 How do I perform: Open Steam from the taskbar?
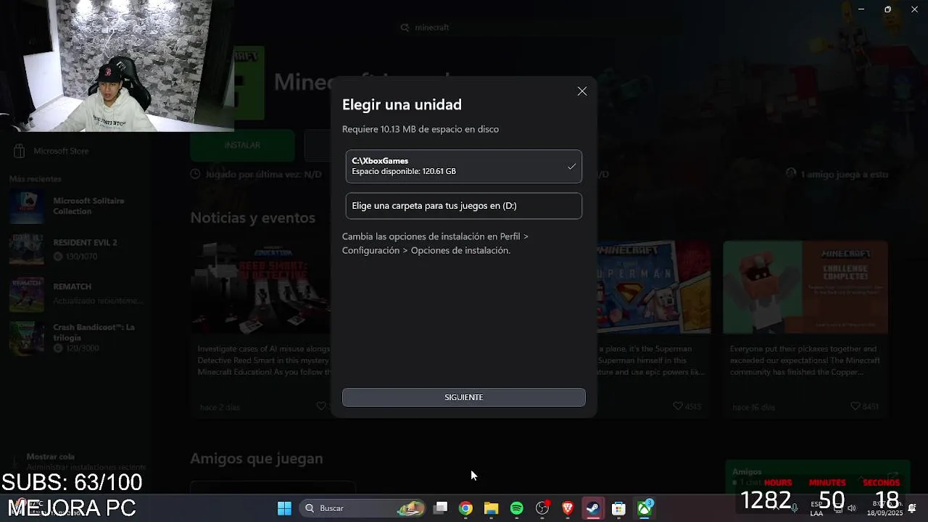pos(593,508)
